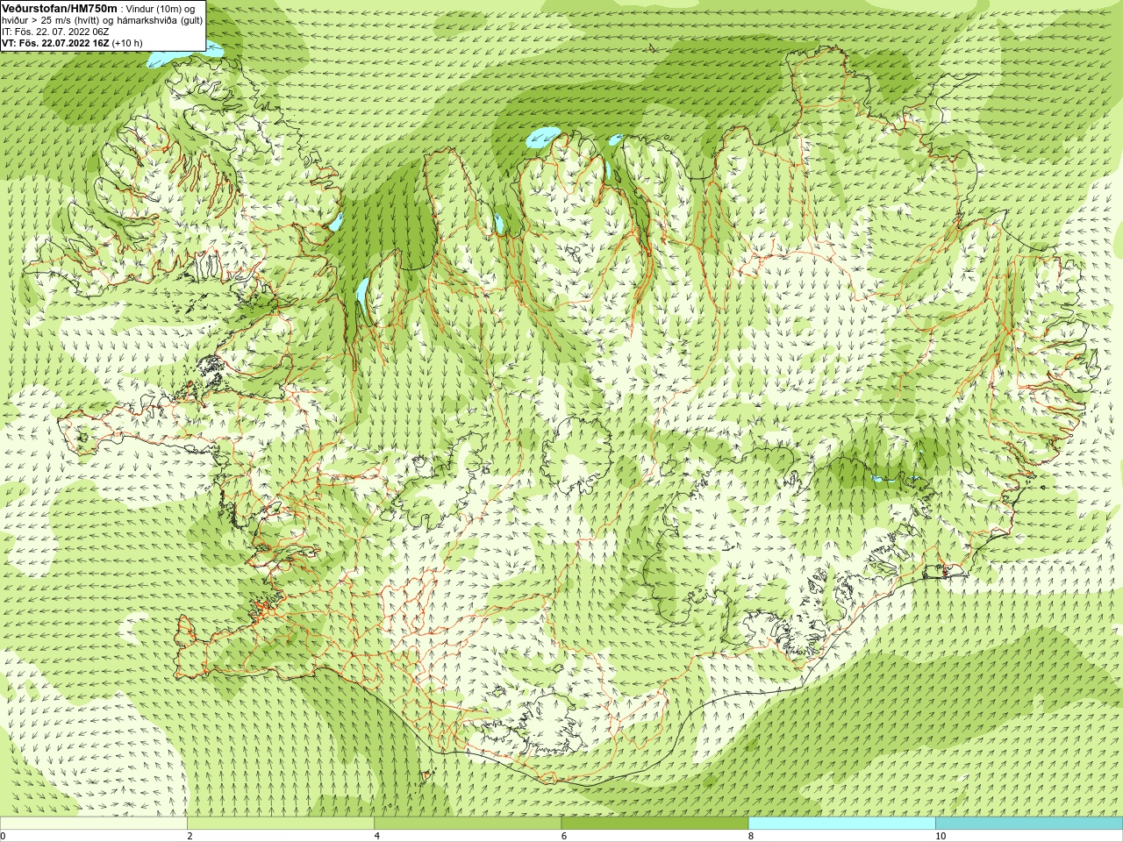Click the scale label '6'
Viewport: 1123px width, 842px height.
pos(564,837)
